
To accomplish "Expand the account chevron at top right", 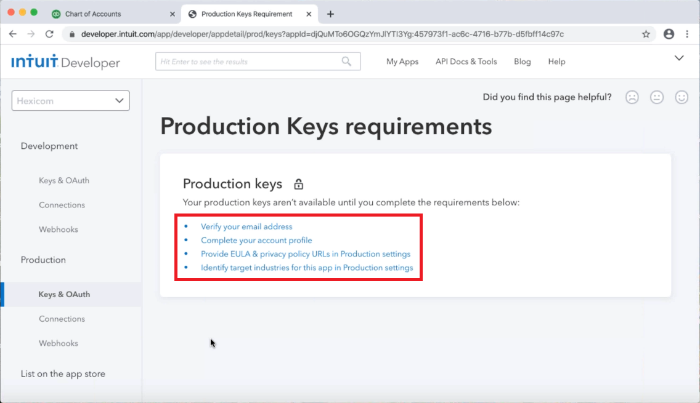I will click(679, 58).
